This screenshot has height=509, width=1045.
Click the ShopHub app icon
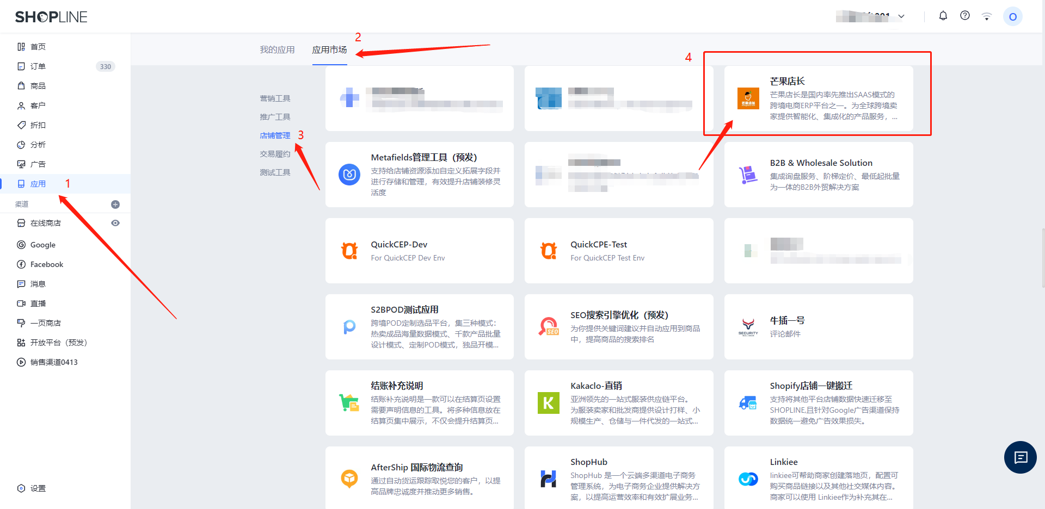click(549, 479)
